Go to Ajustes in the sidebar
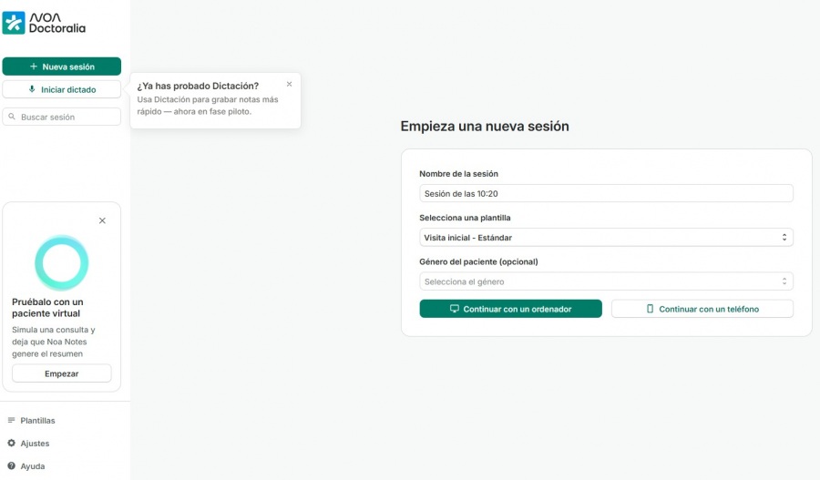The width and height of the screenshot is (820, 480). [x=35, y=444]
